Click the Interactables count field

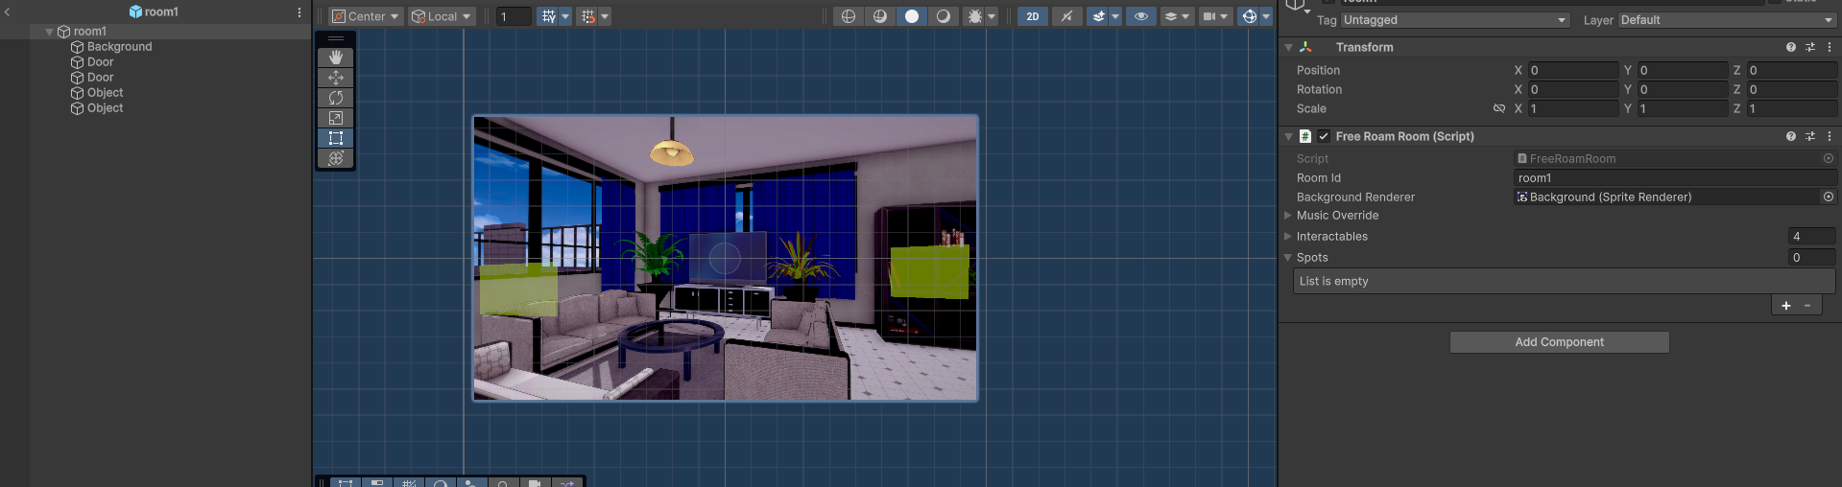pyautogui.click(x=1812, y=237)
